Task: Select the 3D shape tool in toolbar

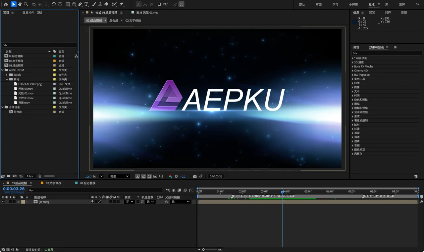Action: [74, 4]
